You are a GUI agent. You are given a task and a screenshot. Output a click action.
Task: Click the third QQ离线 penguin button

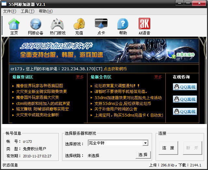185,111
